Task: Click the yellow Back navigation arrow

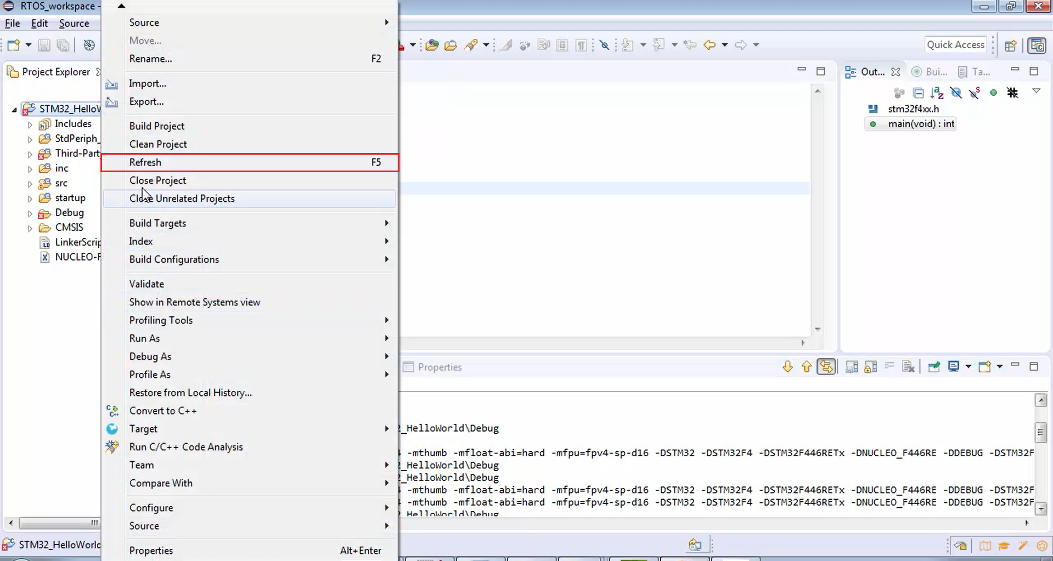Action: [x=709, y=45]
